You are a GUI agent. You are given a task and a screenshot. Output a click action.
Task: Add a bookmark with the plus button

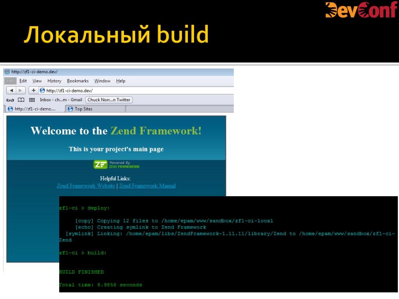[x=34, y=90]
